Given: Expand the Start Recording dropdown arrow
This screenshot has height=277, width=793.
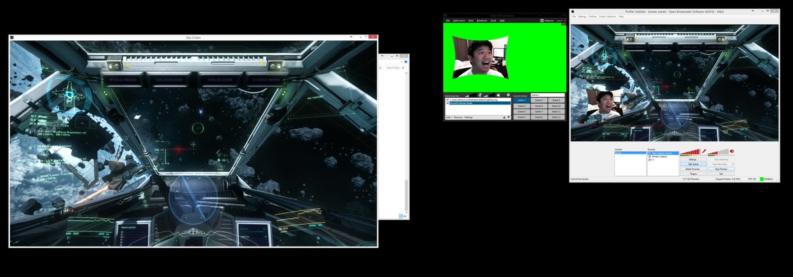Looking at the screenshot, I should [x=733, y=164].
